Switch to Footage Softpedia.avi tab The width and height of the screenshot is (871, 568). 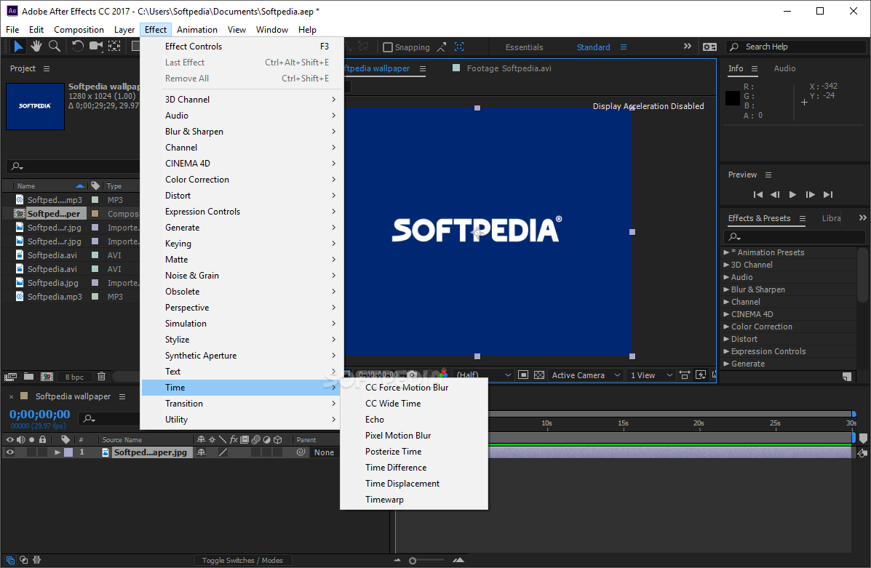click(x=509, y=68)
